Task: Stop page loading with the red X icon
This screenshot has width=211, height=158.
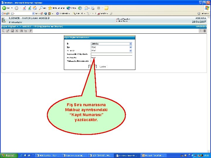Action: pyautogui.click(x=24, y=8)
